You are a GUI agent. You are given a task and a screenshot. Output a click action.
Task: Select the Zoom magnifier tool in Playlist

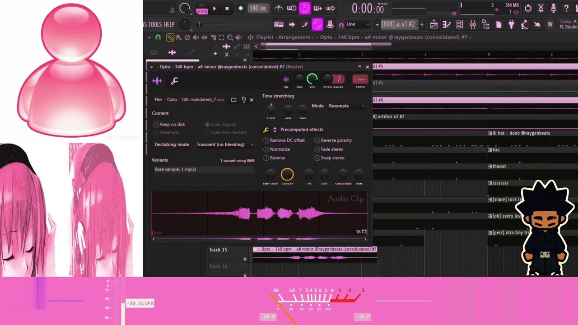pos(230,37)
